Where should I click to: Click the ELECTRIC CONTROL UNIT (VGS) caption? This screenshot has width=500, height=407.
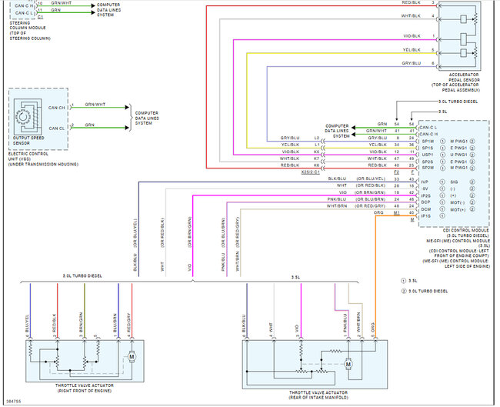click(28, 156)
